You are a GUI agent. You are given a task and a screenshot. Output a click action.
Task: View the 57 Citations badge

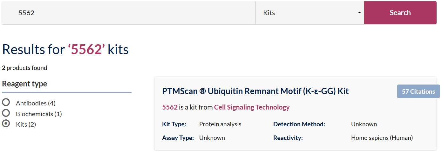[x=418, y=91]
